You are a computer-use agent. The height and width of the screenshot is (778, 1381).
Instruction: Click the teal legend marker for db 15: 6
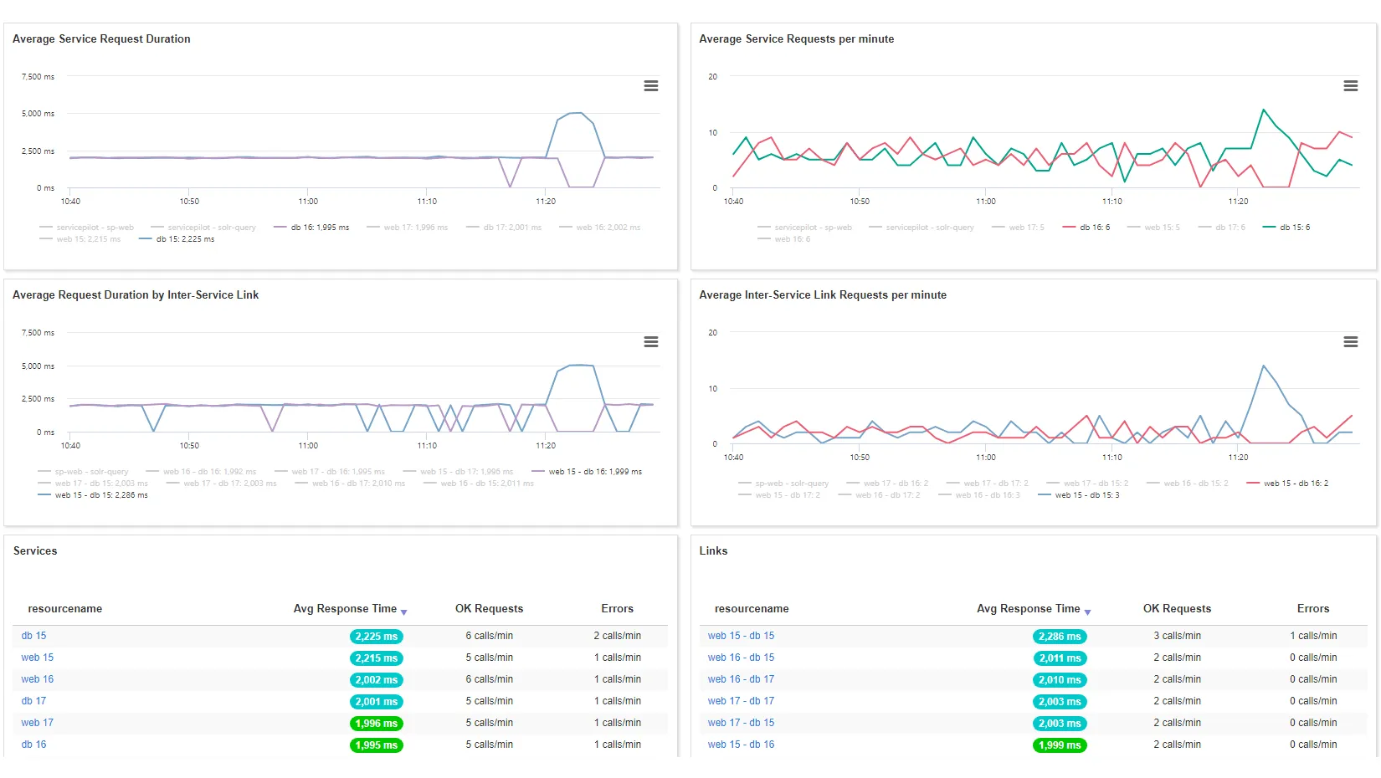click(x=1269, y=227)
